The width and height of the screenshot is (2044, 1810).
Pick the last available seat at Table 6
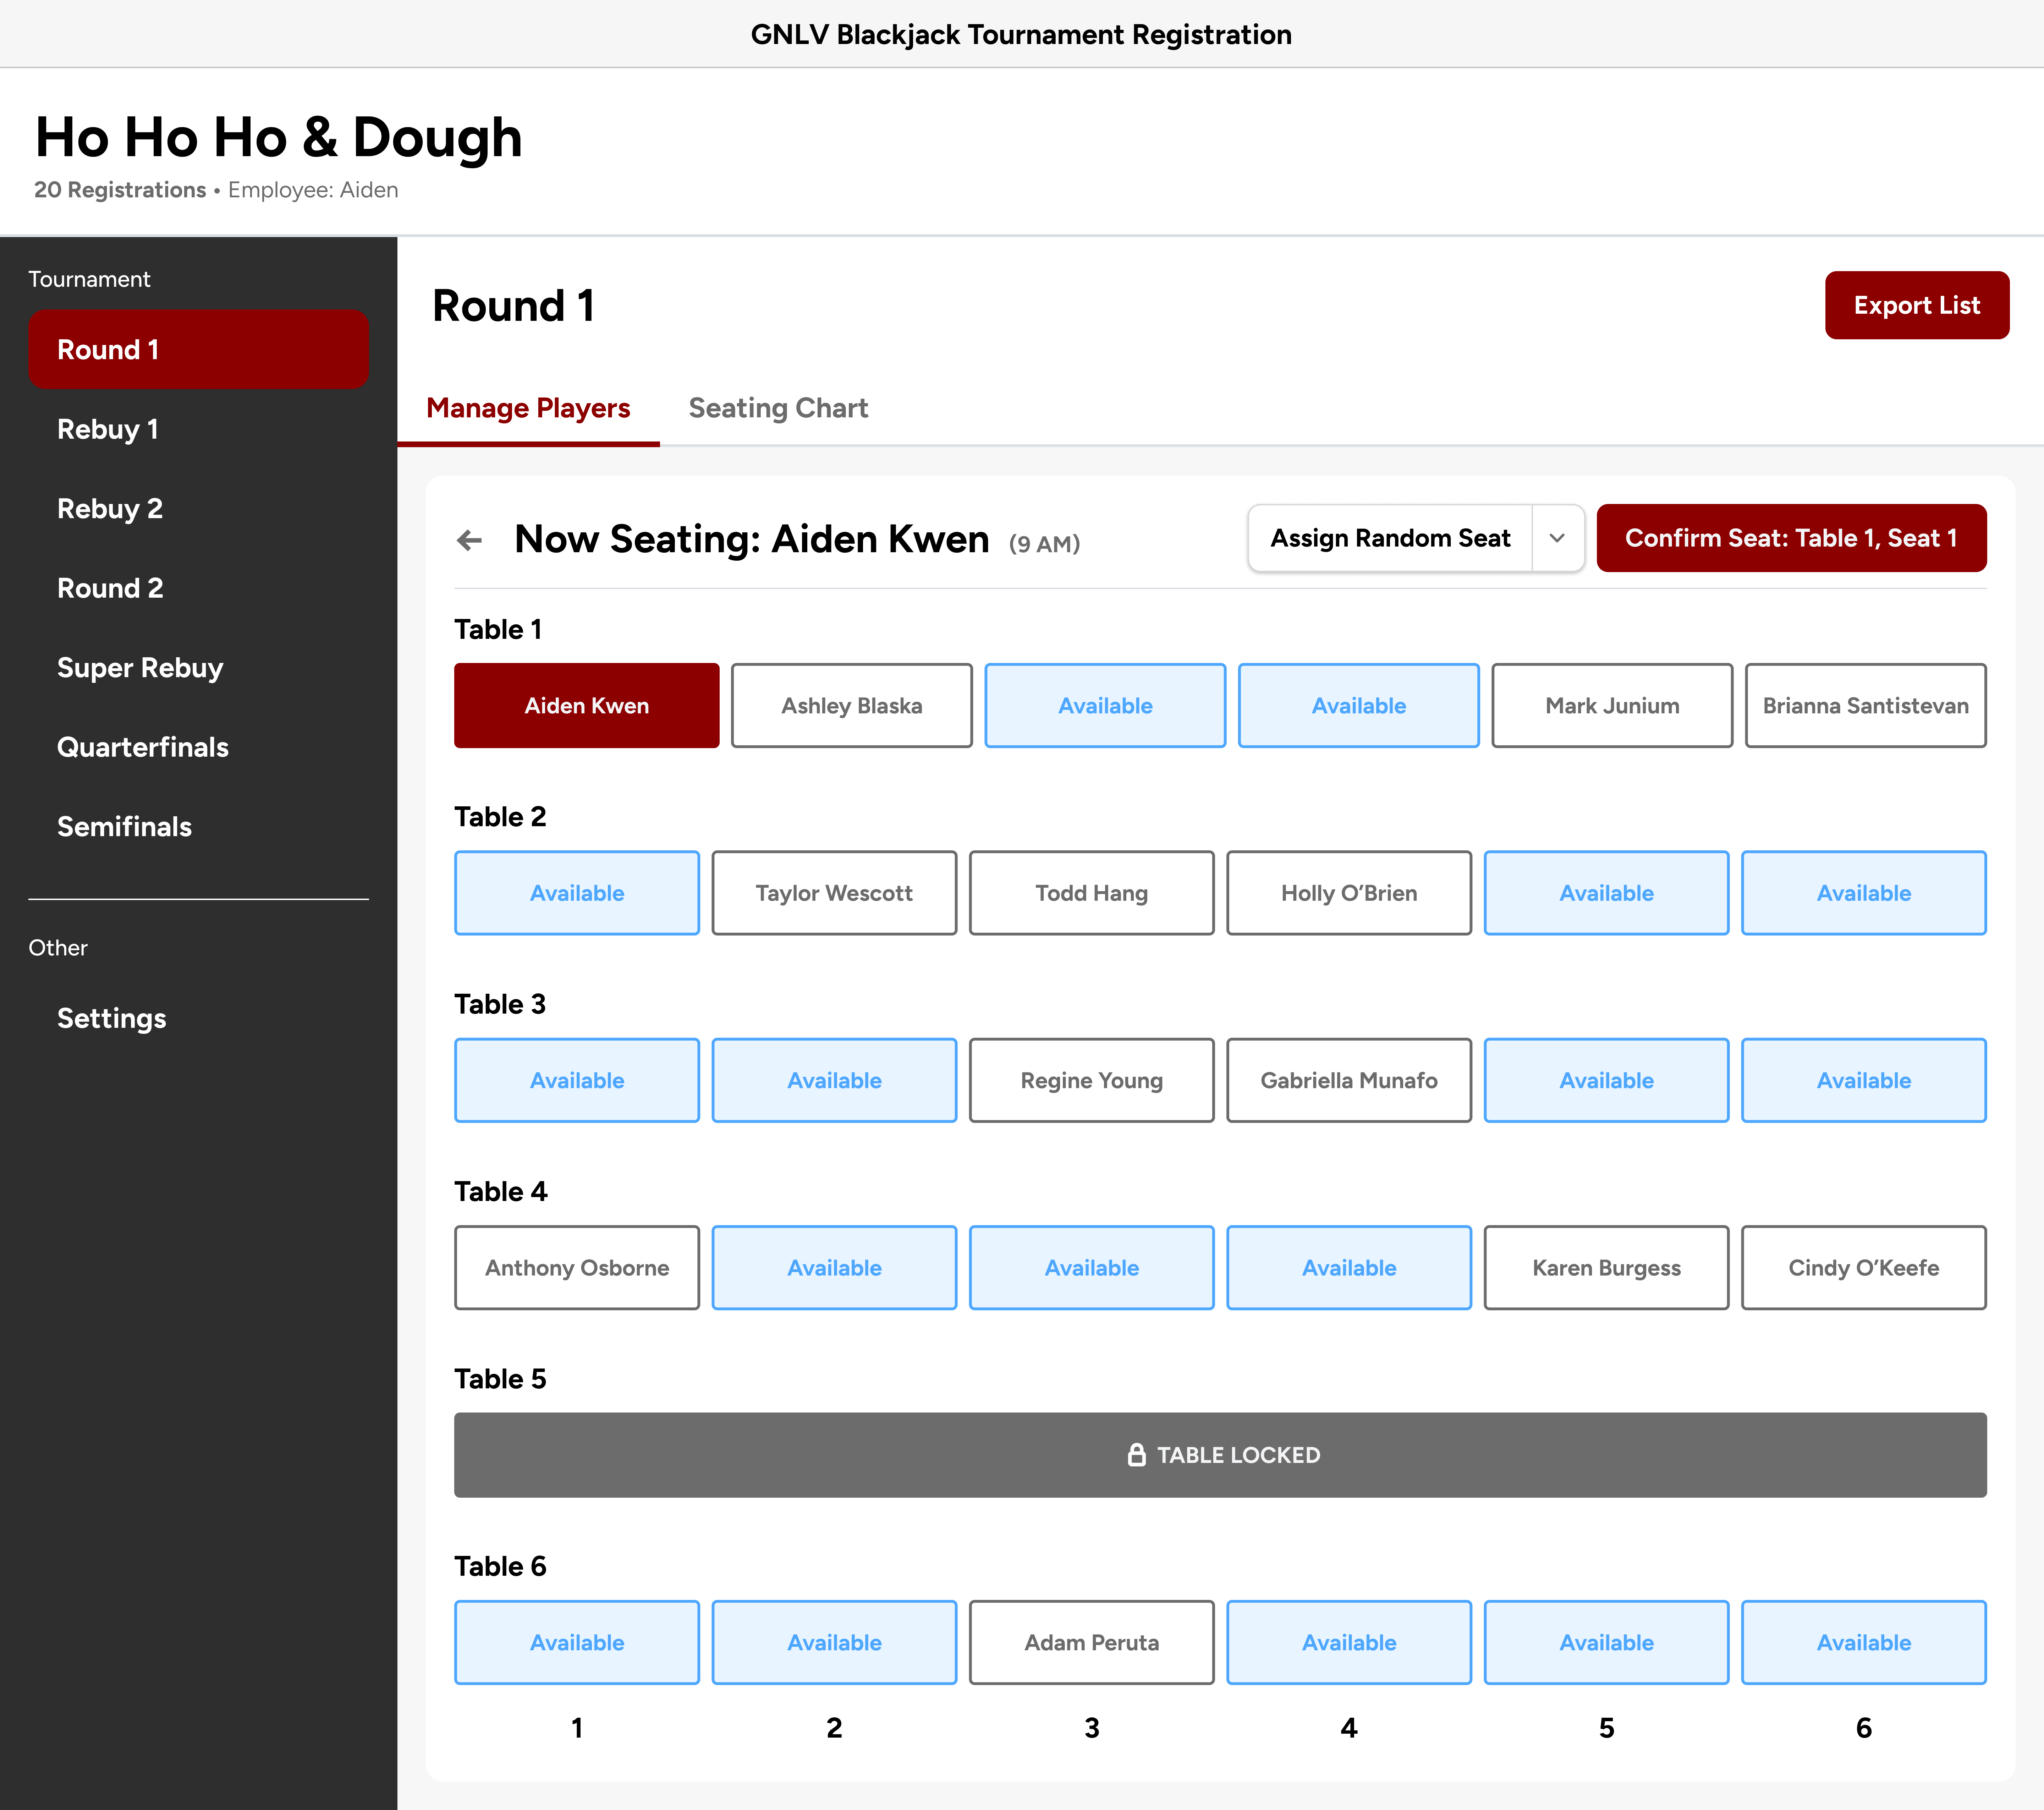[1863, 1643]
